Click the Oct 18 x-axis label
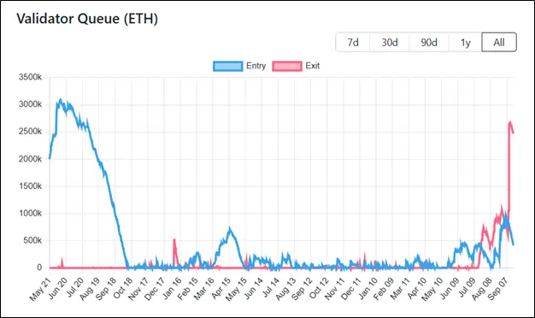Screen dimensions: 535x318 (x=122, y=289)
